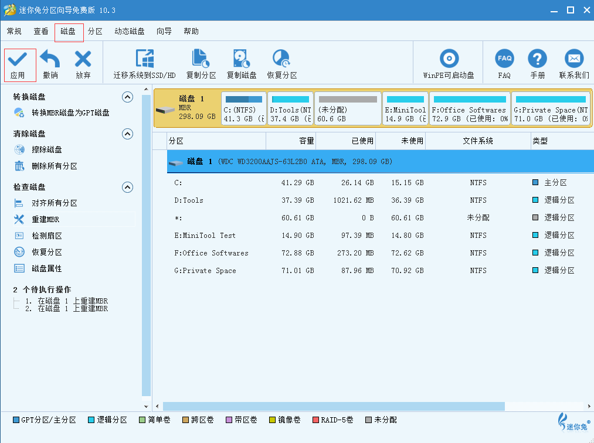Select pending operation 2. 在磁盘 1 上重建MBR
Image resolution: width=594 pixels, height=443 pixels.
tap(67, 309)
